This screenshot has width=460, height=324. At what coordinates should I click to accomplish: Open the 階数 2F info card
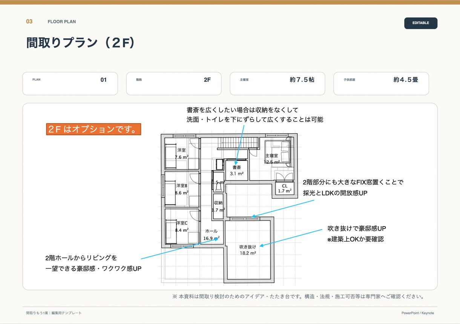pyautogui.click(x=174, y=84)
